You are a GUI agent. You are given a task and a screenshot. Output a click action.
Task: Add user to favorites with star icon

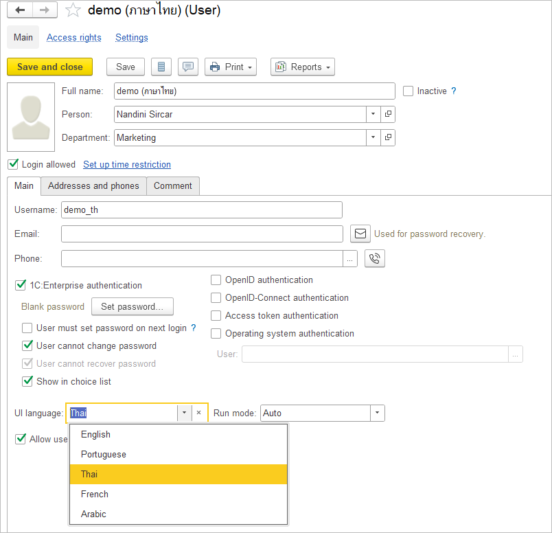(72, 10)
